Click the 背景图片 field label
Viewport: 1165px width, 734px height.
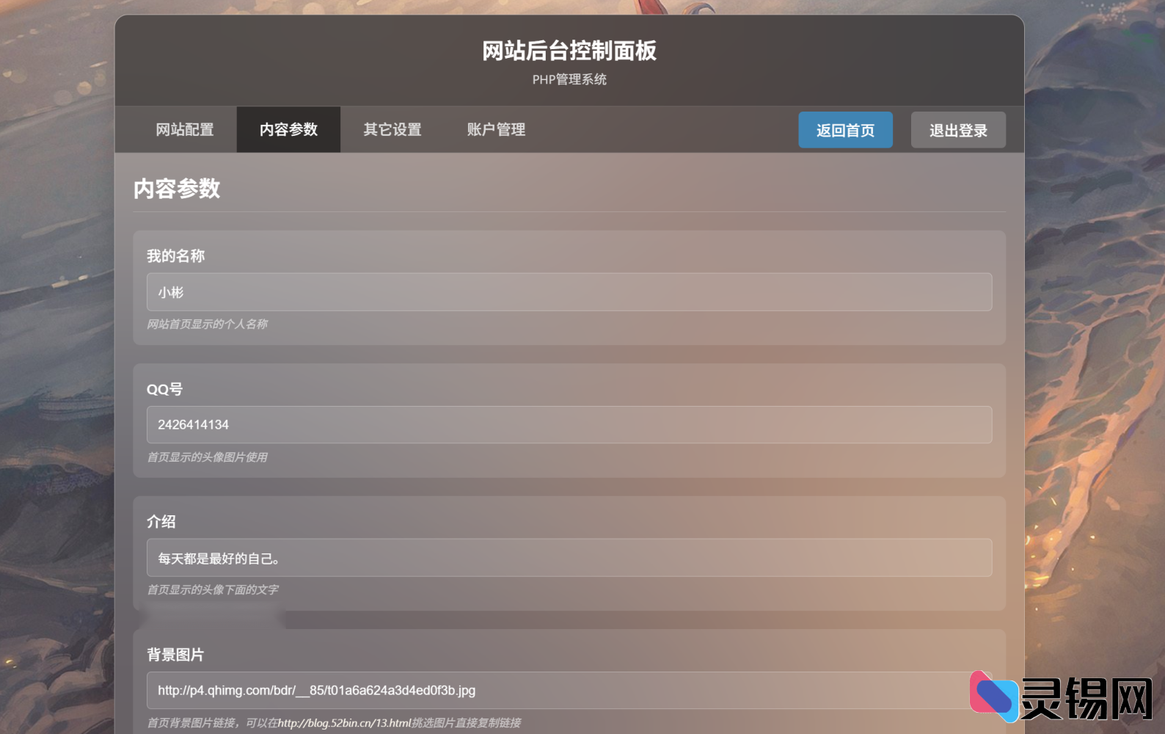click(176, 655)
